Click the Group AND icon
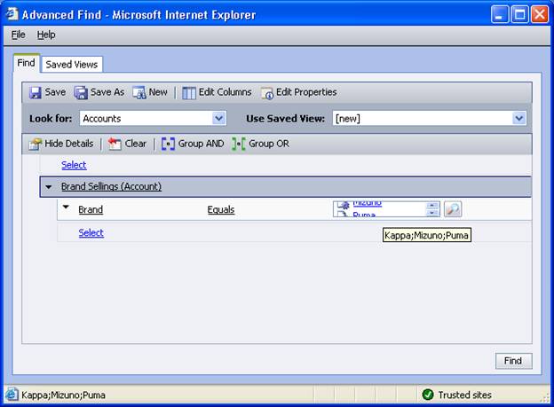 click(168, 144)
